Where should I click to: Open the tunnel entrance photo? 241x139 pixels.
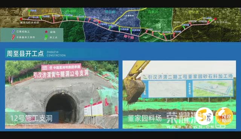[62, 95]
